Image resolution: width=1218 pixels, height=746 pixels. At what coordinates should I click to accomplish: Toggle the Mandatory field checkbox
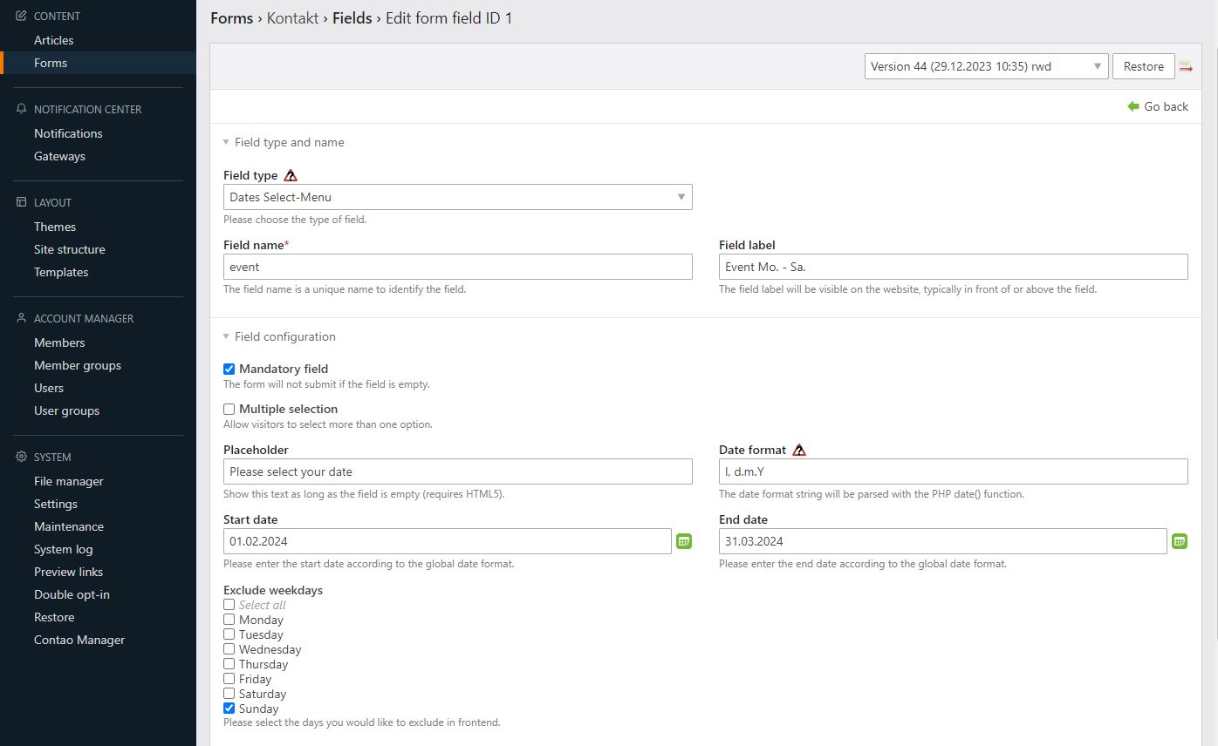click(x=229, y=369)
